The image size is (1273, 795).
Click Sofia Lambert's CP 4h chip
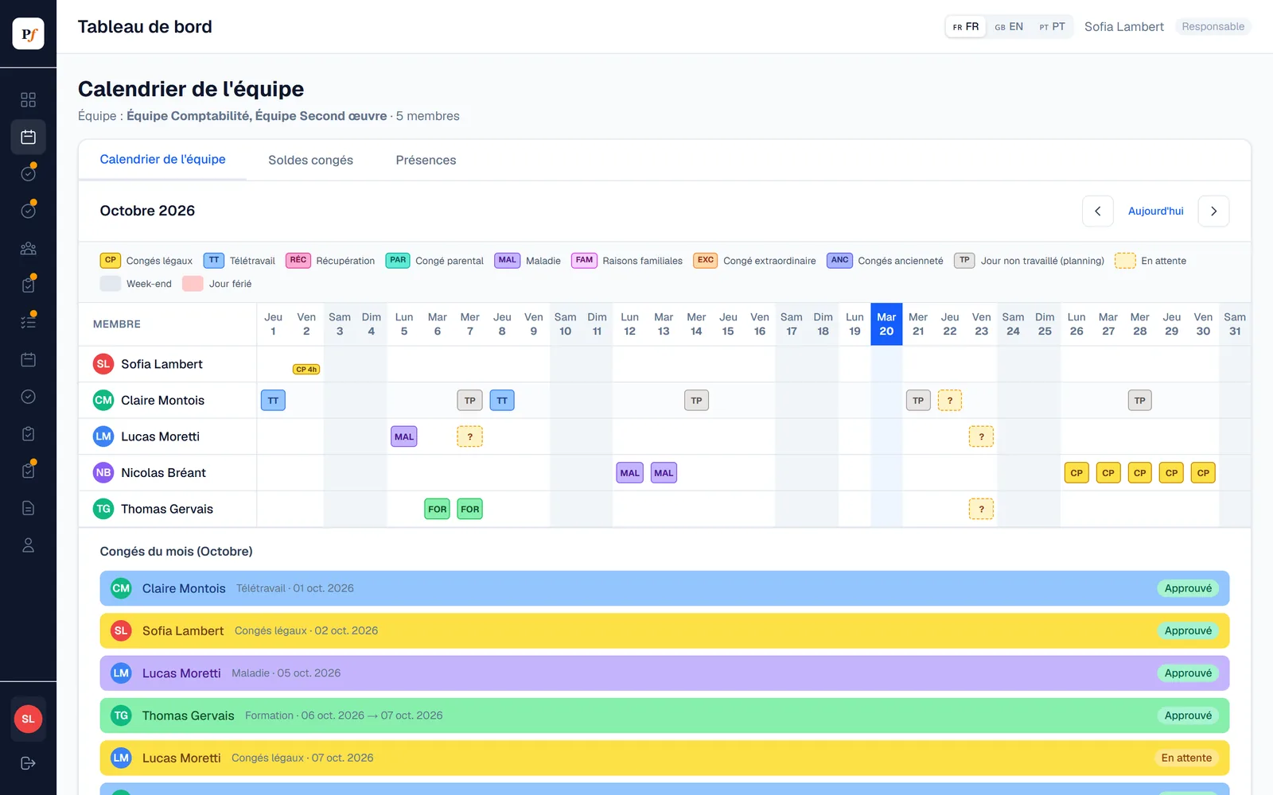pos(306,369)
